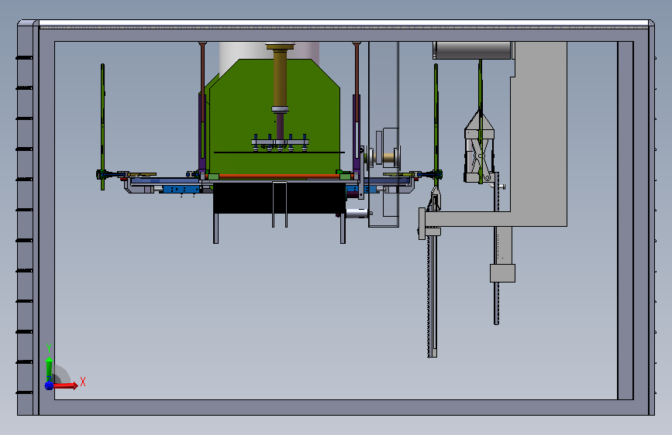
Task: Click the X label of the coordinate triad
Action: [83, 382]
